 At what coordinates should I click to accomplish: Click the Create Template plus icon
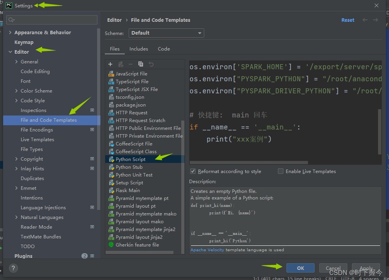110,65
